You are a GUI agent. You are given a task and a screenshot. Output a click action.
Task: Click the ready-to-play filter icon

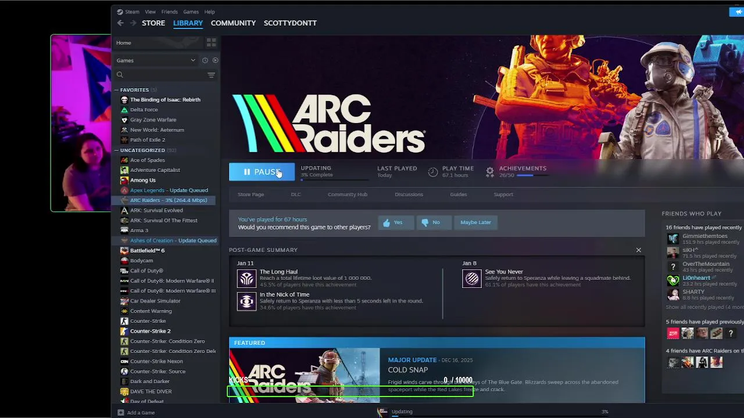215,60
